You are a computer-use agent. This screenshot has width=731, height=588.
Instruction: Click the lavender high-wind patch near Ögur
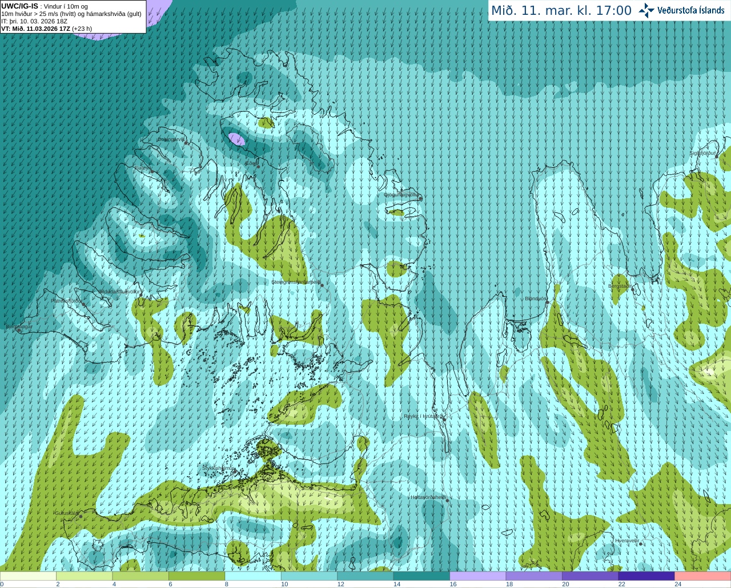coord(236,139)
